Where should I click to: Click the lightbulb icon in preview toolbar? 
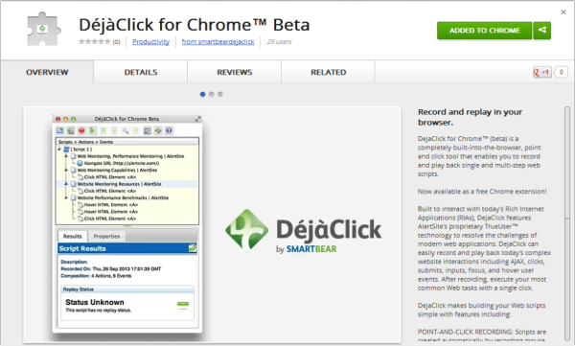136,130
